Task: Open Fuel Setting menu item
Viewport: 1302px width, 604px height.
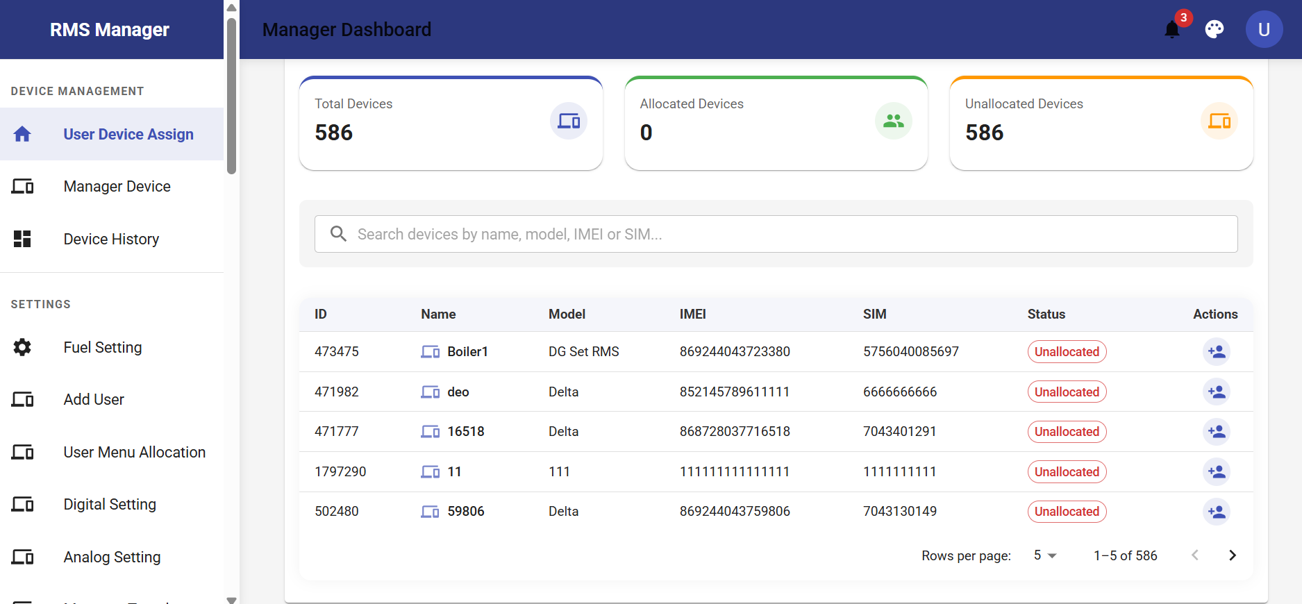Action: click(x=112, y=347)
